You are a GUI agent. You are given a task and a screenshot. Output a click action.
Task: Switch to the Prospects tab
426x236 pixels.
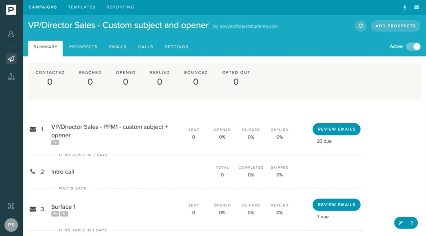pyautogui.click(x=83, y=47)
